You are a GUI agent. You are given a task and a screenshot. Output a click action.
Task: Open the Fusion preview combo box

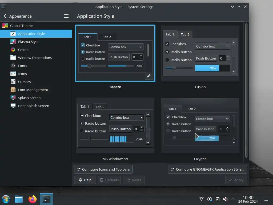click(x=212, y=46)
